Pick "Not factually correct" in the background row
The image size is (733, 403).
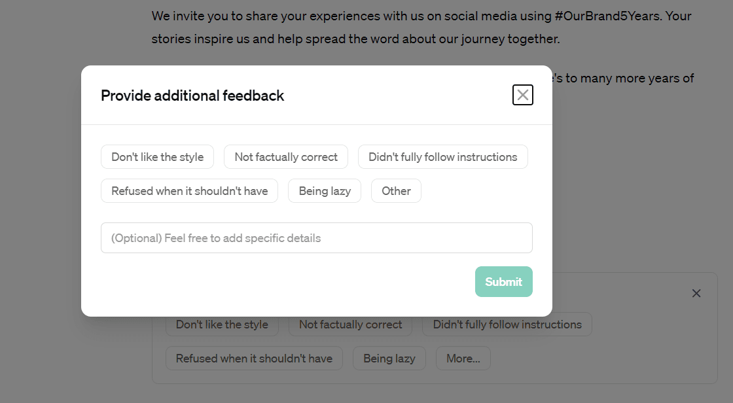pos(350,324)
